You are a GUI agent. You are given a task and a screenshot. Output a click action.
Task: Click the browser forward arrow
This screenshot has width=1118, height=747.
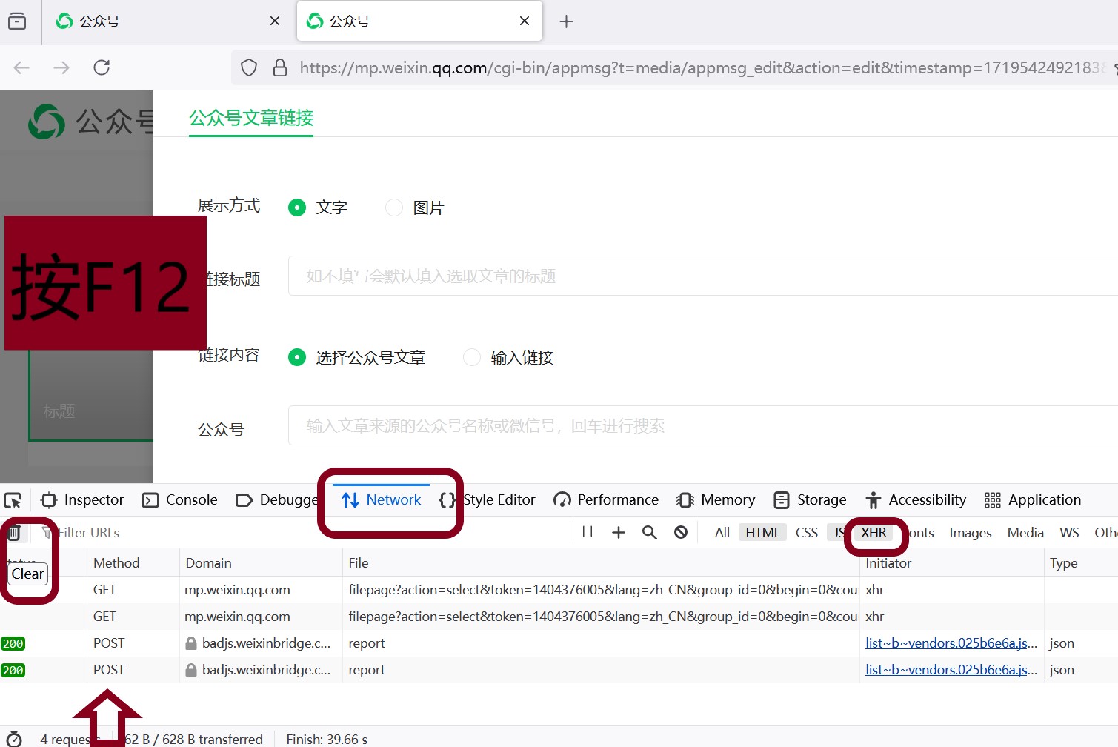click(x=61, y=68)
